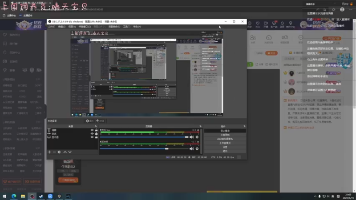This screenshot has height=200, width=356.
Task: Switch to OBS Studio in the taskbar
Action: (x=32, y=196)
